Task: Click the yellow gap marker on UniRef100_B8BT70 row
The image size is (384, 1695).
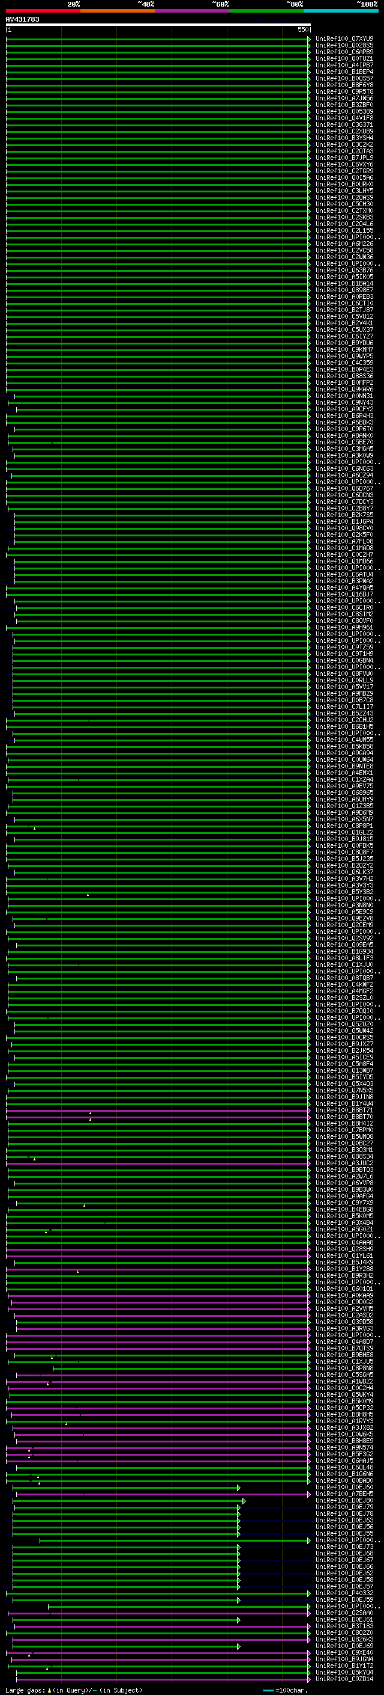Action: coord(90,1120)
